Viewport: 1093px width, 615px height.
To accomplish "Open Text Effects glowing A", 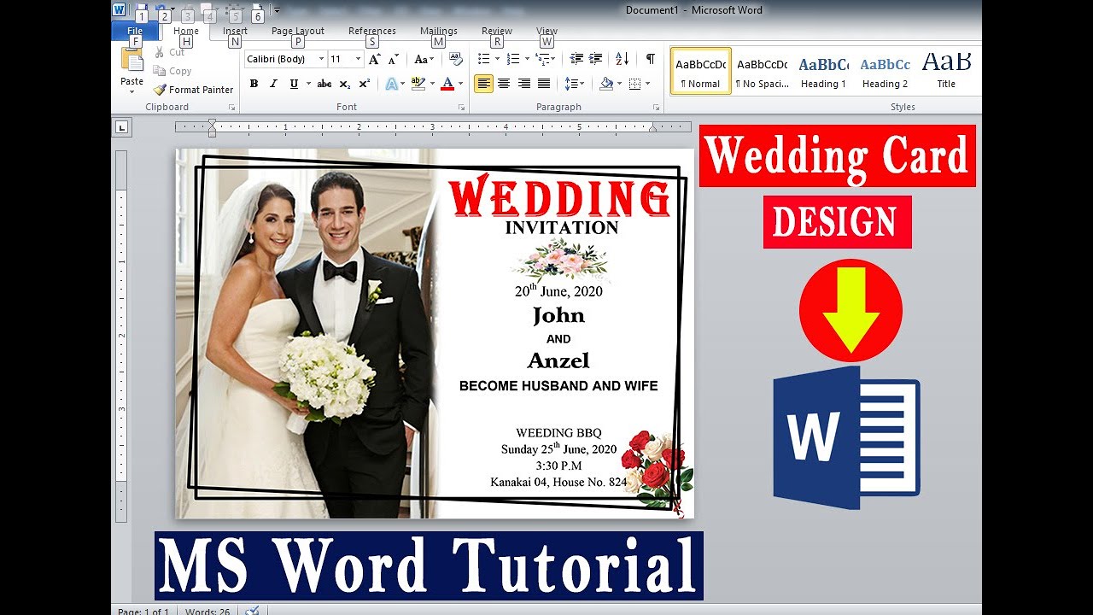I will [390, 84].
